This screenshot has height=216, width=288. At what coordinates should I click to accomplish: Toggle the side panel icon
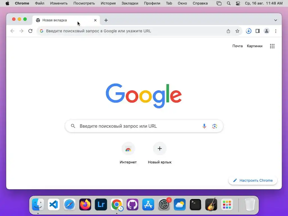pyautogui.click(x=258, y=31)
